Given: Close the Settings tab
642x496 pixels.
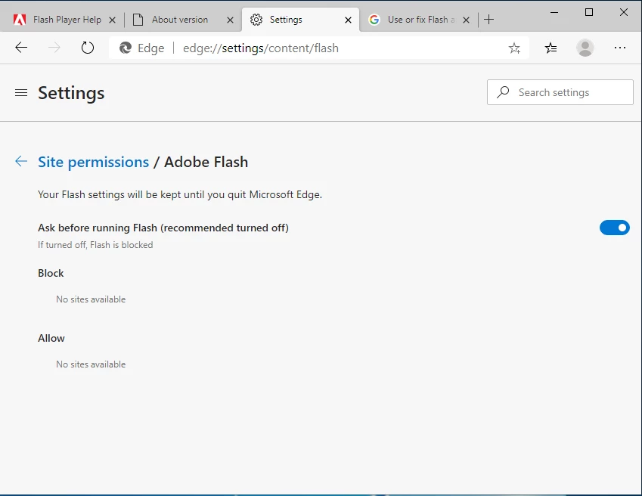Looking at the screenshot, I should coord(348,20).
